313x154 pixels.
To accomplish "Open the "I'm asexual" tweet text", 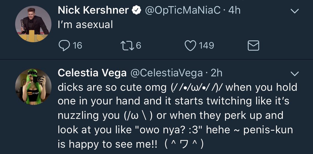I will (85, 25).
